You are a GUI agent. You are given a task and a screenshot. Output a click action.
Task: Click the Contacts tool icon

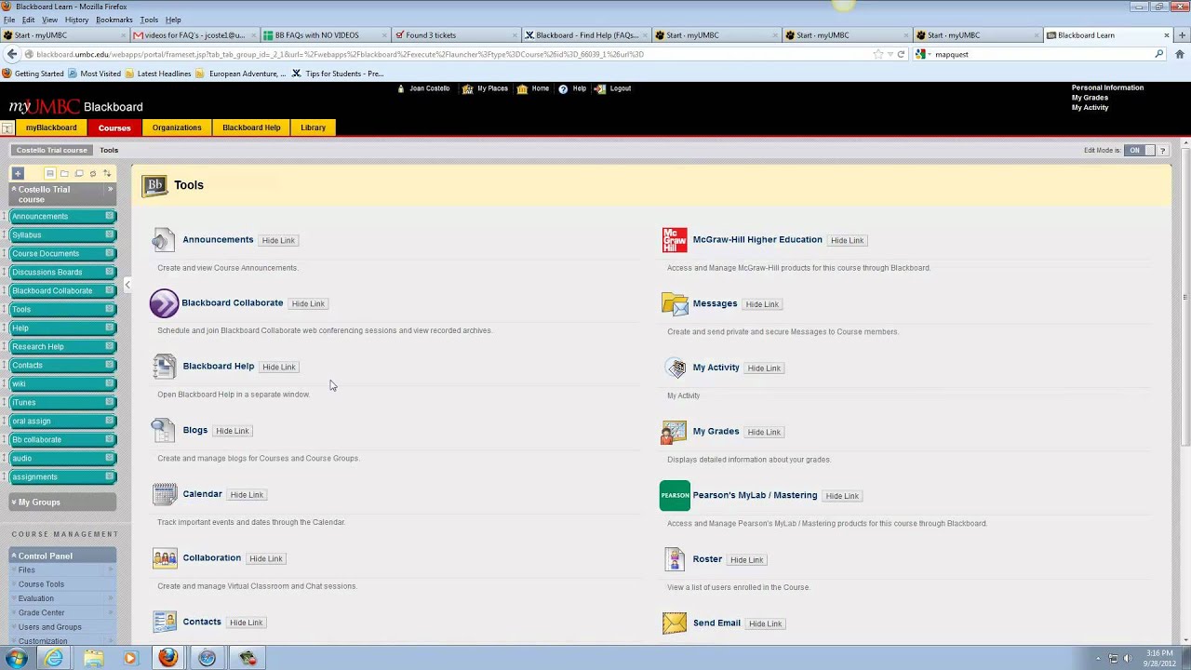point(164,622)
